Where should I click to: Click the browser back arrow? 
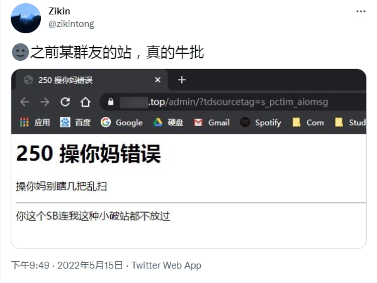[25, 102]
